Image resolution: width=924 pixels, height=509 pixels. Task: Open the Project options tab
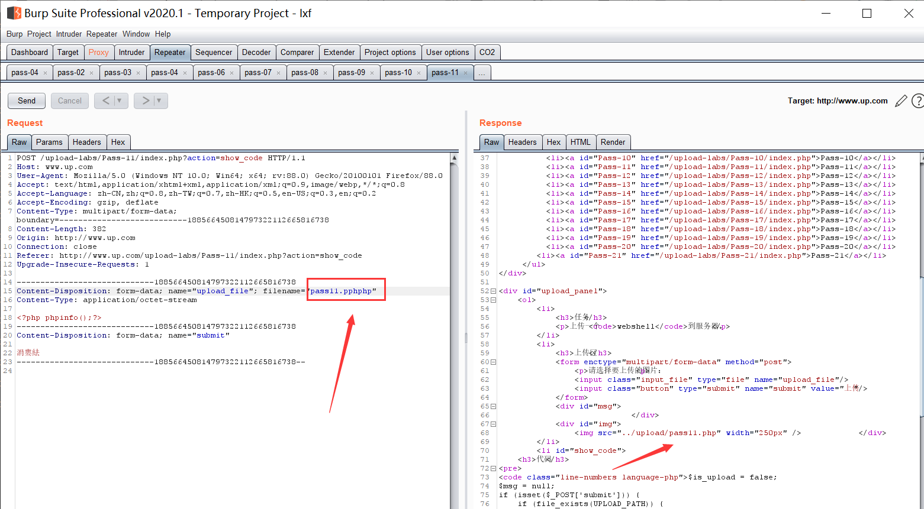390,52
